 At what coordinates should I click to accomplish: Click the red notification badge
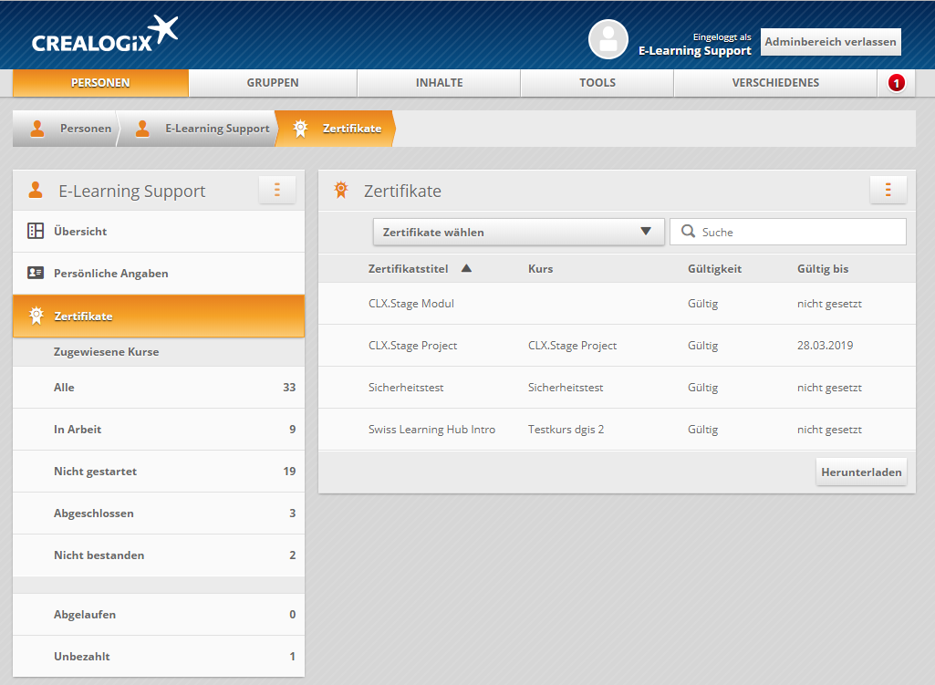[x=896, y=83]
